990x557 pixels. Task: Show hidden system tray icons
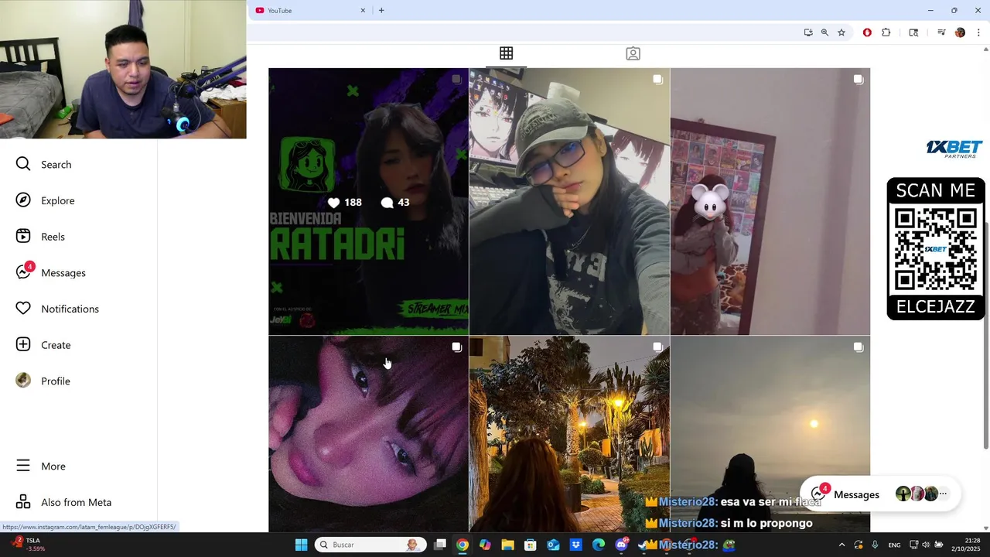point(841,545)
